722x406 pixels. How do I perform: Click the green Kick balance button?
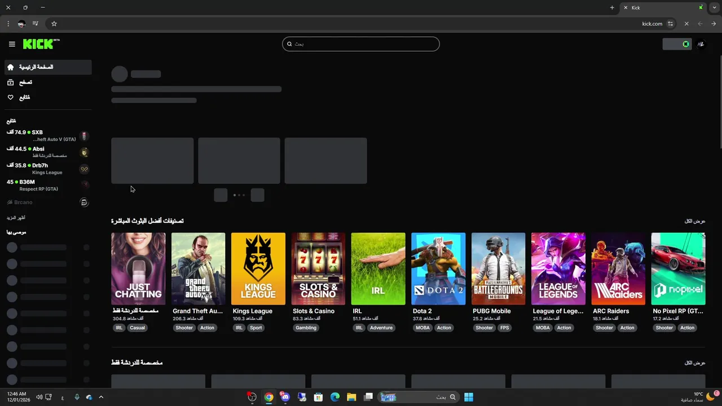pyautogui.click(x=677, y=44)
